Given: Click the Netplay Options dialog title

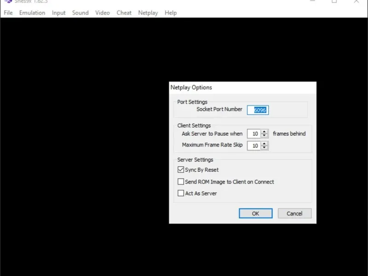Looking at the screenshot, I should click(191, 87).
